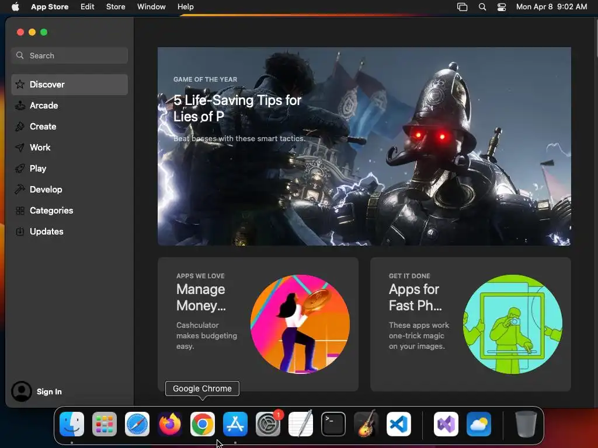
Task: Launch Firefox from the Dock
Action: click(170, 424)
